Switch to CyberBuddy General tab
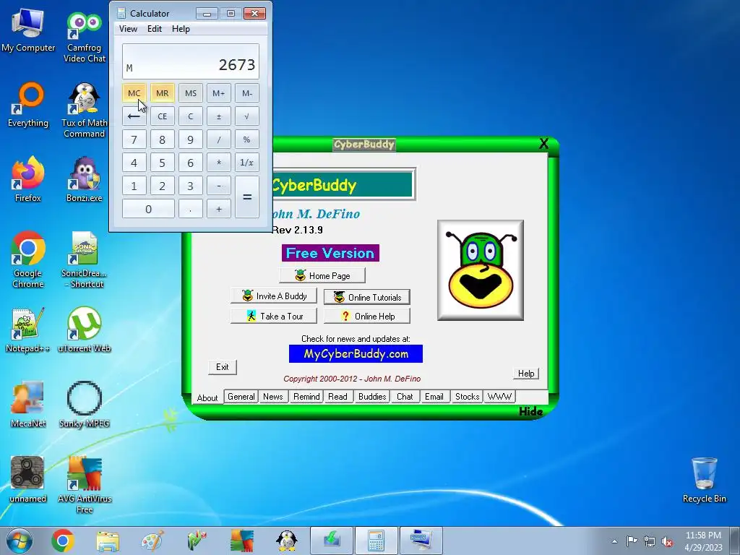The width and height of the screenshot is (740, 555). 241,397
